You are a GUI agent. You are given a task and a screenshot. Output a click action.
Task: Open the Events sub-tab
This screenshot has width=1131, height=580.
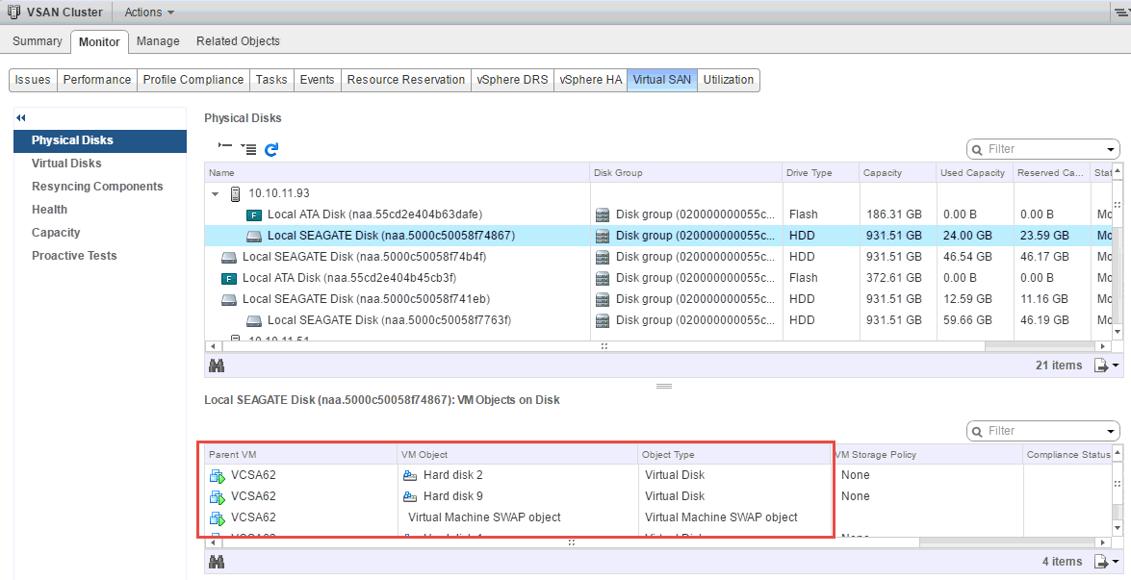pyautogui.click(x=318, y=80)
